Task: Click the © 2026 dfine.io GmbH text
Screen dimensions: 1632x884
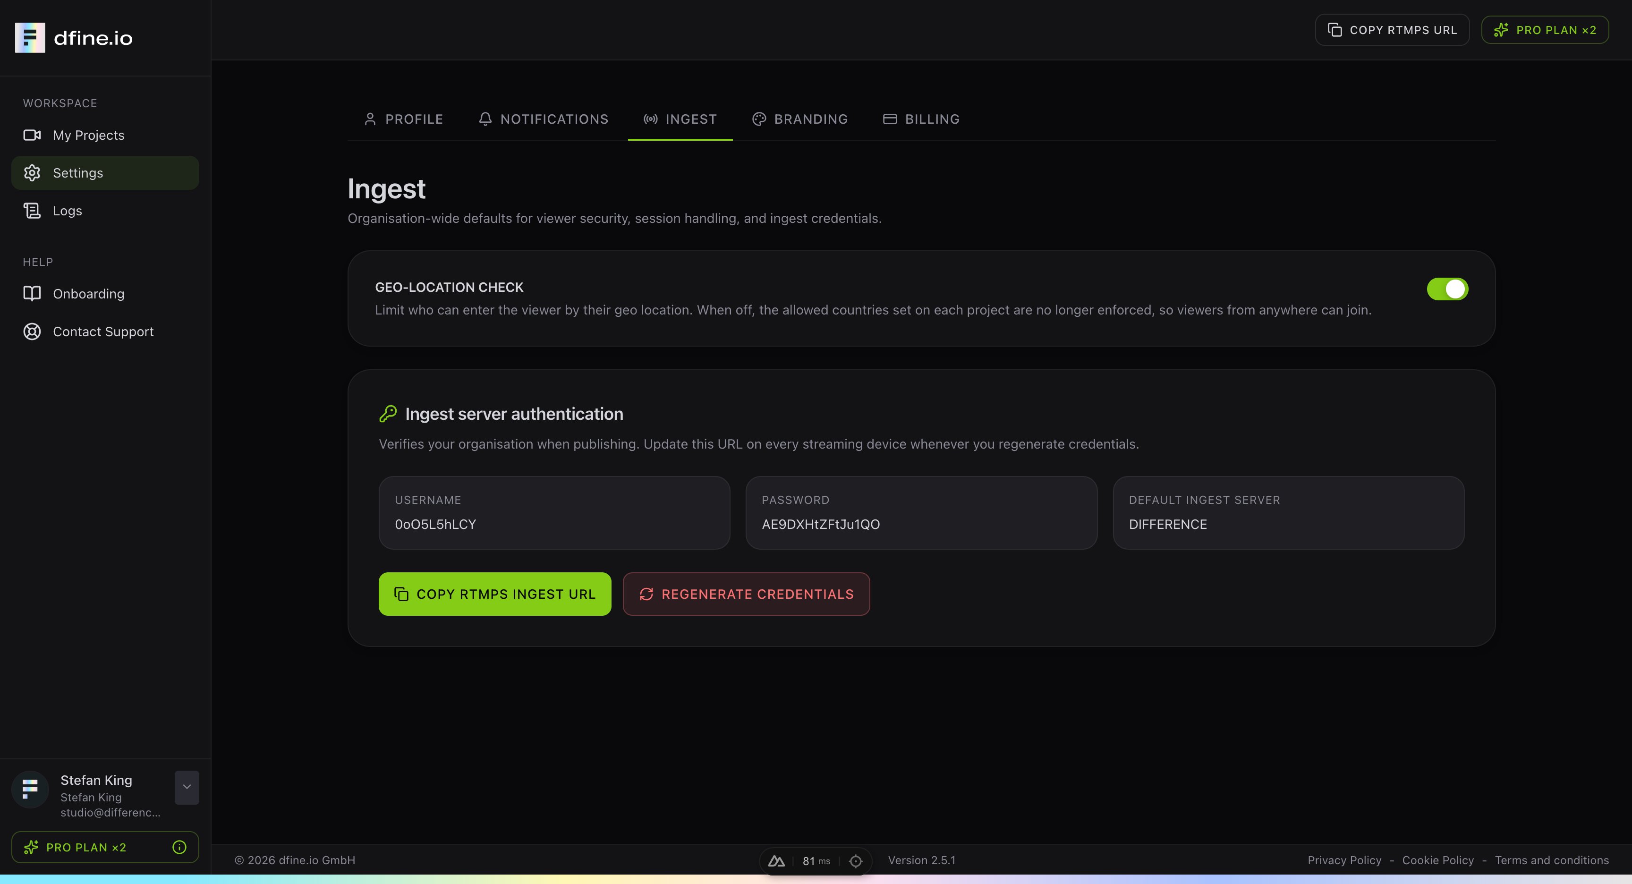Action: click(x=295, y=860)
